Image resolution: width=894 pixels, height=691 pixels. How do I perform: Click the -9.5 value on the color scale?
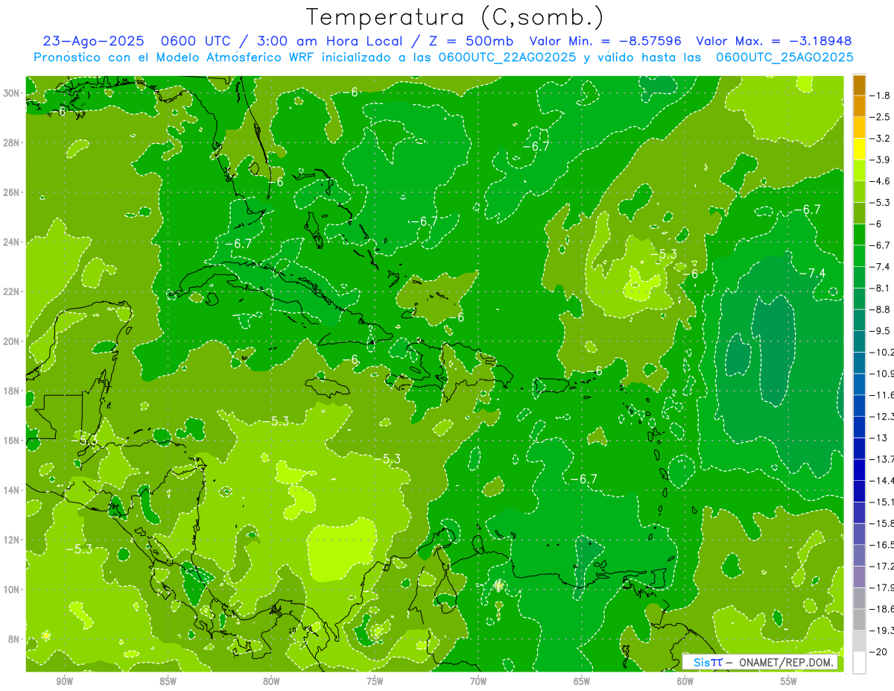(880, 330)
